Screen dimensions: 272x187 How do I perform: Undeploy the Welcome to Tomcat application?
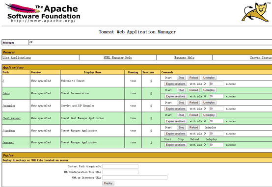[209, 78]
